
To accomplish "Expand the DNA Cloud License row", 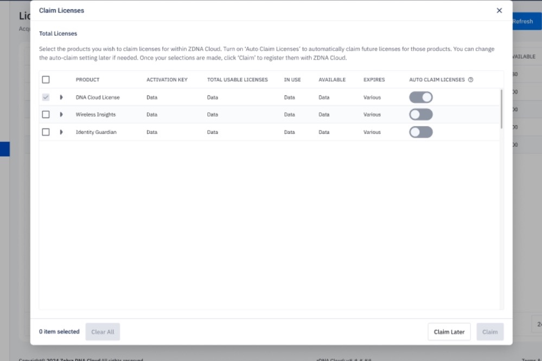I will (x=61, y=98).
